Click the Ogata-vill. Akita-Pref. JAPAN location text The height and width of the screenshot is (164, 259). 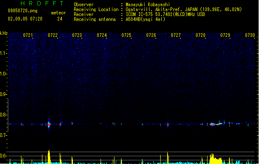click(184, 9)
